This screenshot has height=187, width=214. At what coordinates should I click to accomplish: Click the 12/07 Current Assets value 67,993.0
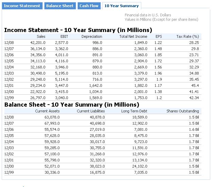pos(52,123)
